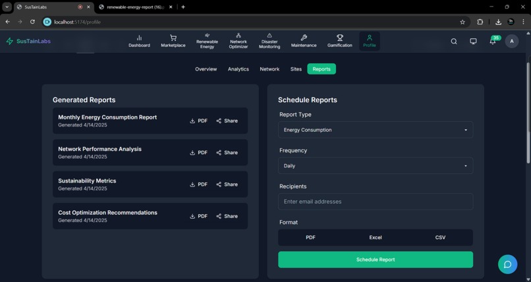Download PDF of Sustainability Metrics
The height and width of the screenshot is (282, 531).
point(199,184)
